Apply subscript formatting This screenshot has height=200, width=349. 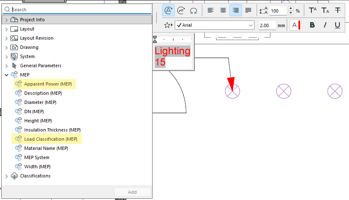(x=325, y=10)
